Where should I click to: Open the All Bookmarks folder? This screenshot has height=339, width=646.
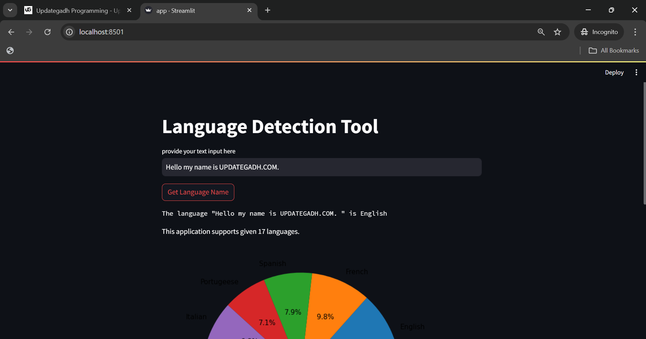coord(614,51)
